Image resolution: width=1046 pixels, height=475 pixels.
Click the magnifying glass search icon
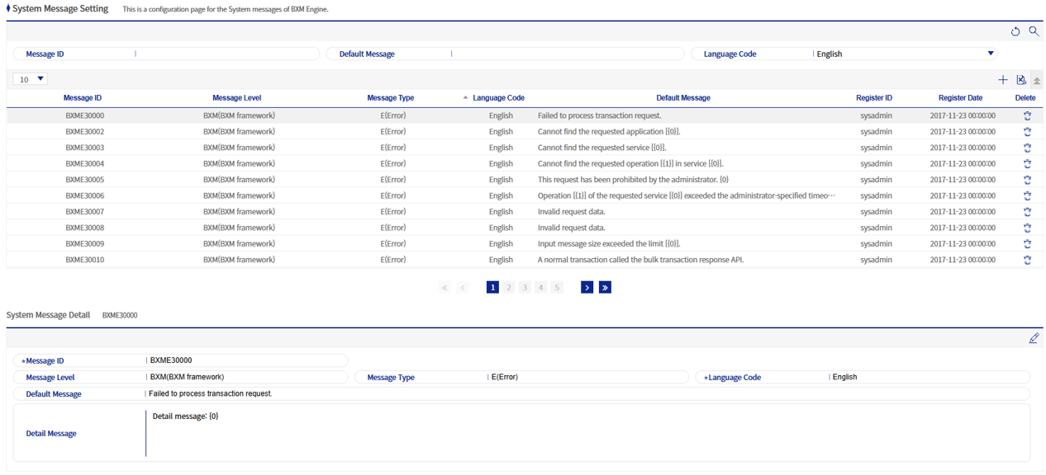coord(1034,31)
